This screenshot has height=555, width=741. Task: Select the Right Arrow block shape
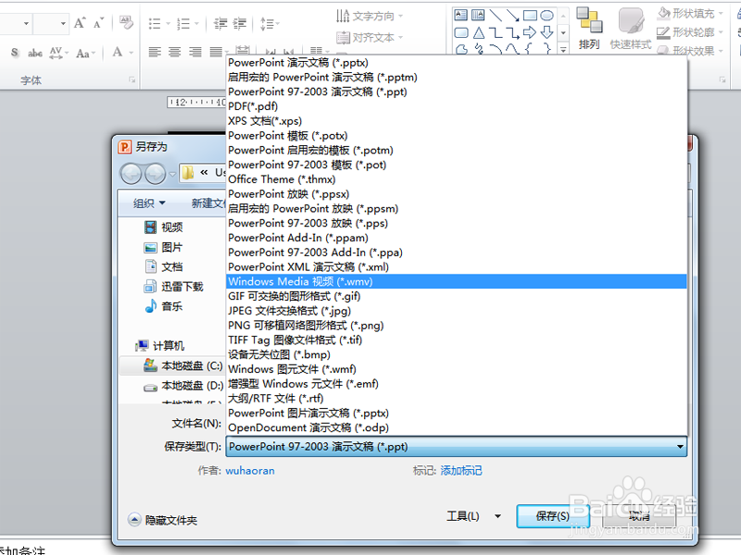(530, 32)
